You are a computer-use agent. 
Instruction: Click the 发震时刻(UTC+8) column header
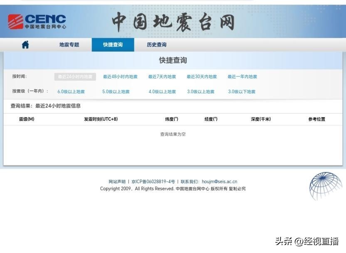101,119
